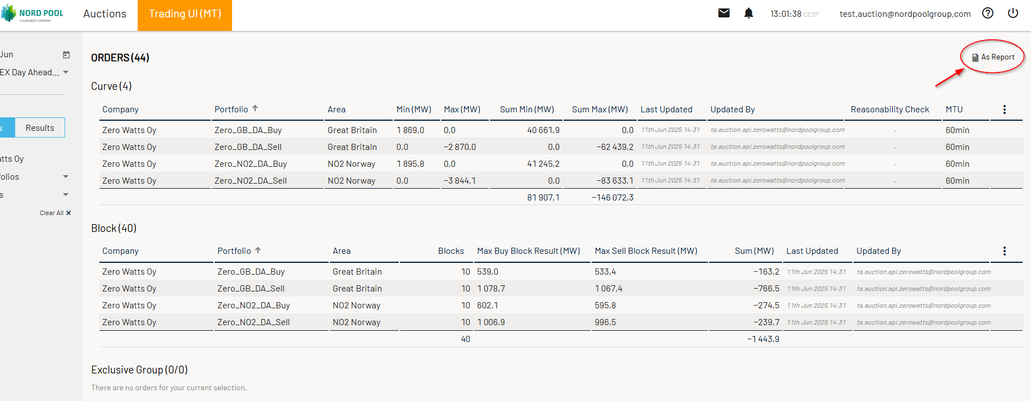Sort Block table by Portfolio column
1031x401 pixels.
(239, 250)
